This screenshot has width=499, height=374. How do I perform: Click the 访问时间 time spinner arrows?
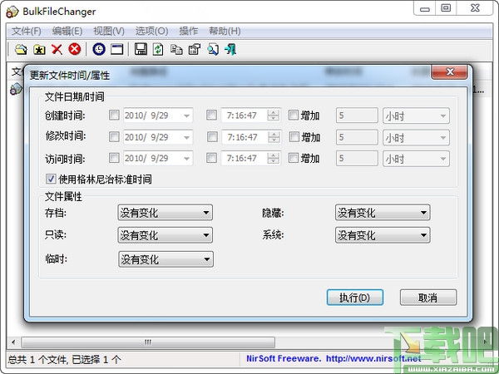point(273,158)
